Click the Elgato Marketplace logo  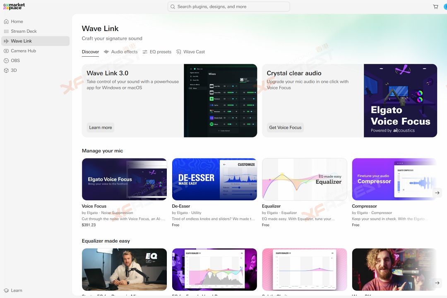(x=14, y=7)
